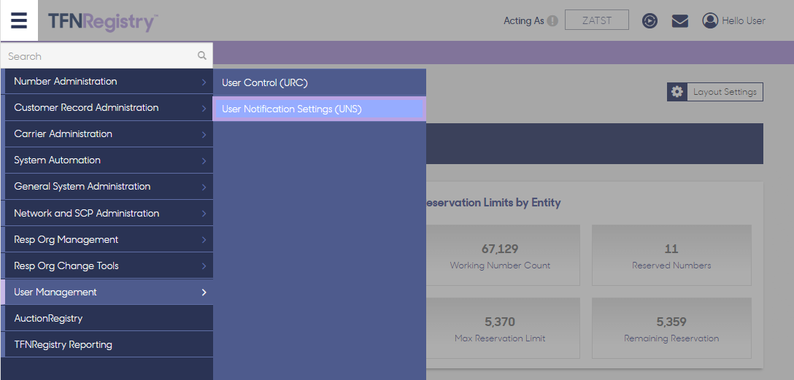Expand Customer Record Administration chevron
Image resolution: width=794 pixels, height=380 pixels.
point(204,108)
